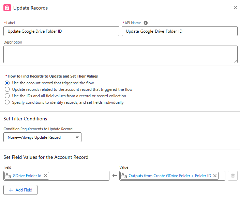This screenshot has height=202, width=240.
Task: Click the 'How to Find Records to Update' heading
Action: coord(52,76)
